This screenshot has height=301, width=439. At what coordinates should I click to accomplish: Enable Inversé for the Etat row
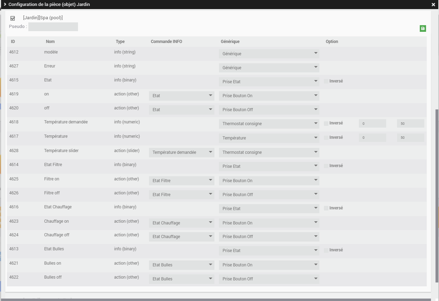(326, 81)
